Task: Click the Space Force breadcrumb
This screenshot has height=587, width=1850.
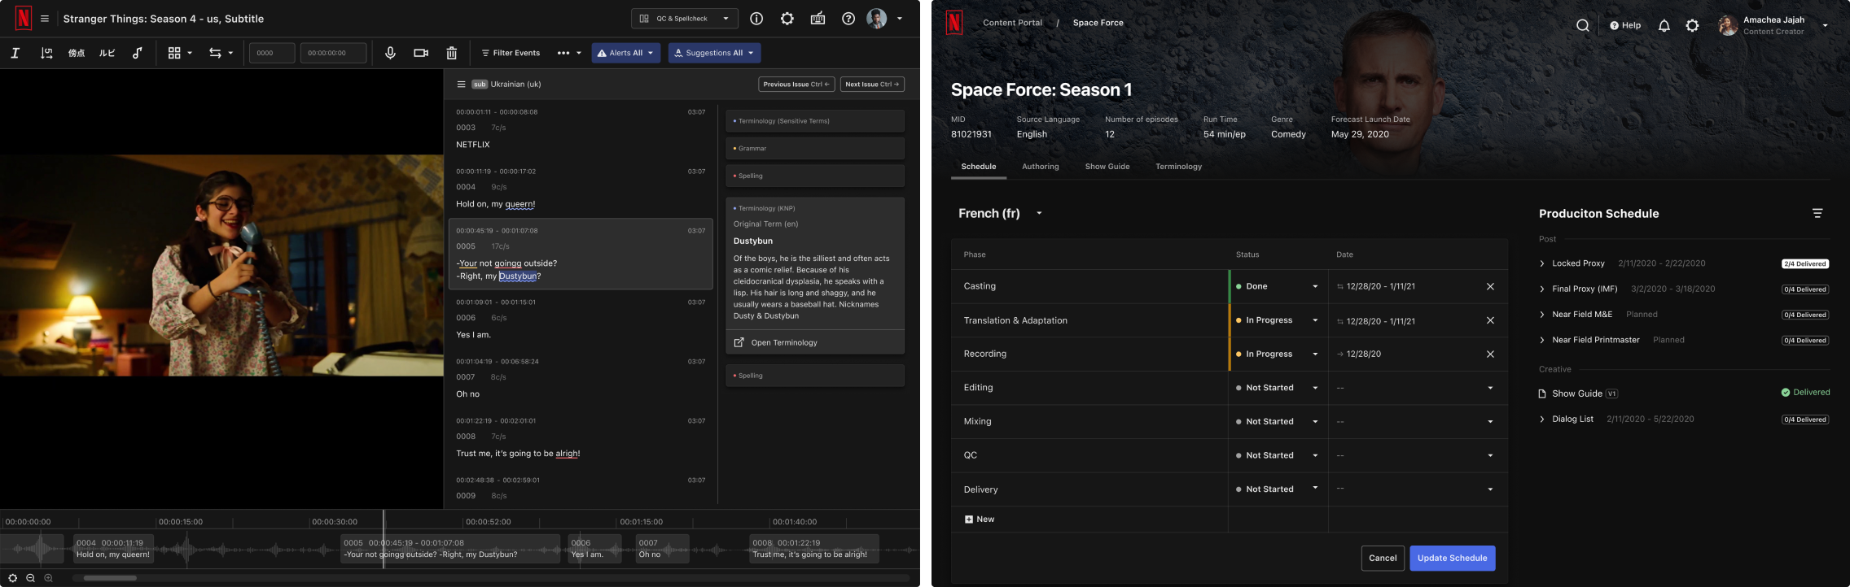Action: [x=1098, y=23]
